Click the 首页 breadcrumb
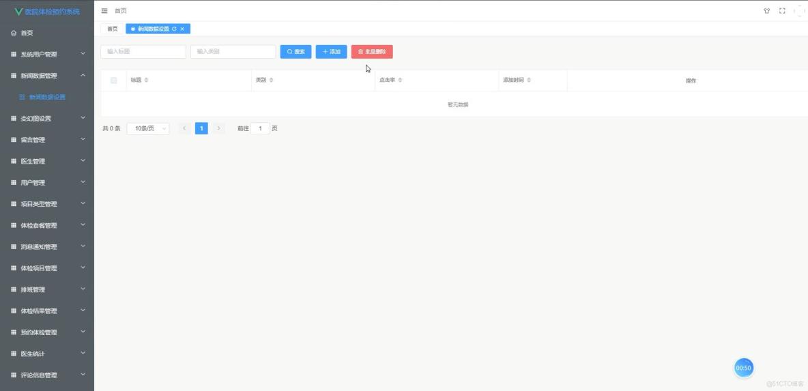 [121, 10]
